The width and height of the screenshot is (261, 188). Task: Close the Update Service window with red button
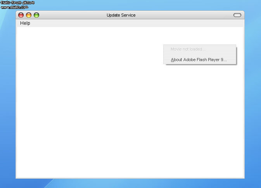(21, 15)
